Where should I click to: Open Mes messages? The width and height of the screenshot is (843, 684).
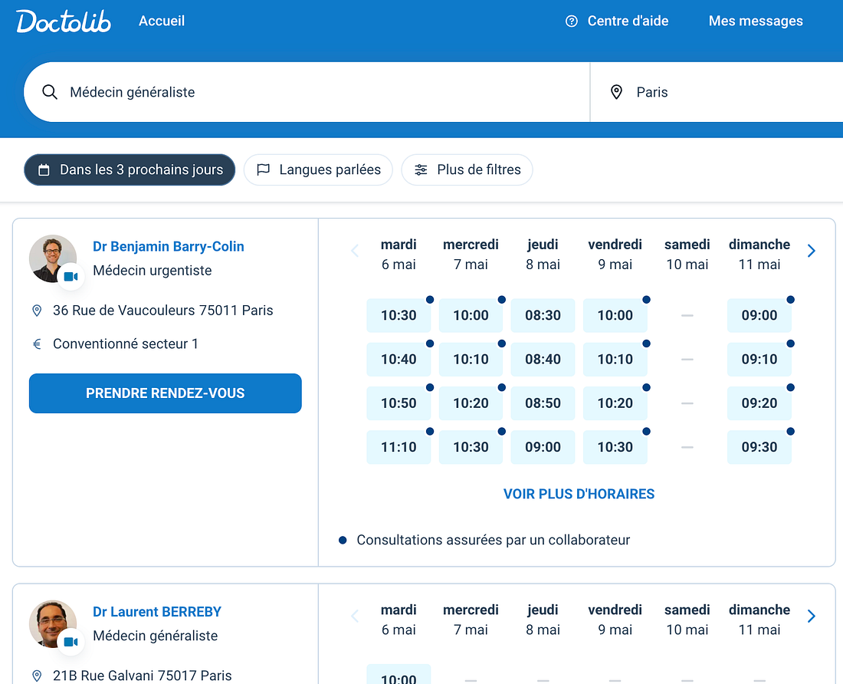point(756,21)
